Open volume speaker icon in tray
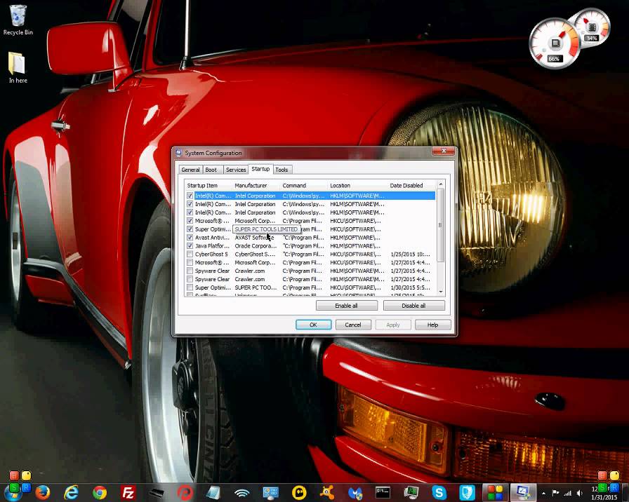Image resolution: width=629 pixels, height=502 pixels. coord(580,493)
